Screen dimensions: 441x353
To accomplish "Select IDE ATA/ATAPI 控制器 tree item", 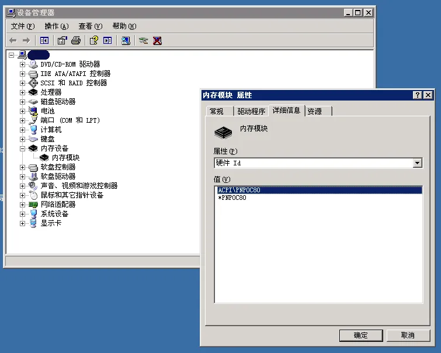I will point(75,74).
